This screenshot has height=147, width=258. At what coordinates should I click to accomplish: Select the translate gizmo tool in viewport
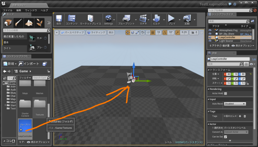(x=128, y=32)
